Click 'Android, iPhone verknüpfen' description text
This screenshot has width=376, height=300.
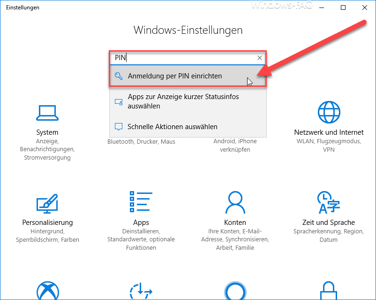[x=235, y=146]
